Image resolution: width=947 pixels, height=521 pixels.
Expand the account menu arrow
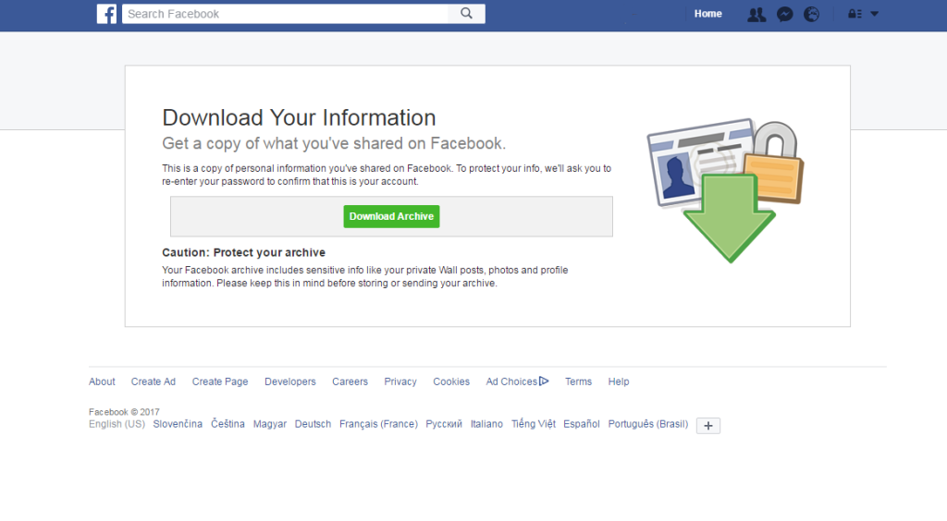point(874,14)
